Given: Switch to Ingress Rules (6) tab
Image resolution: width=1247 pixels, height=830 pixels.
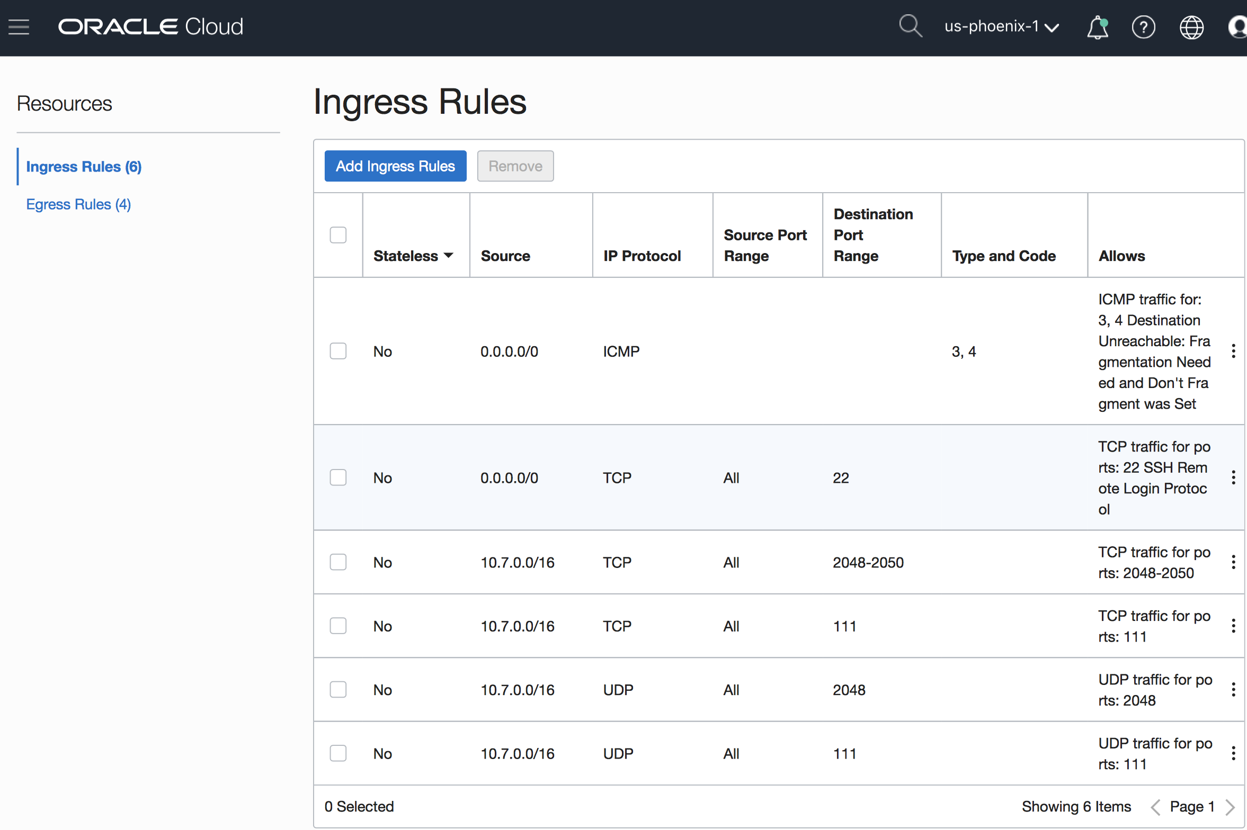Looking at the screenshot, I should coord(84,167).
